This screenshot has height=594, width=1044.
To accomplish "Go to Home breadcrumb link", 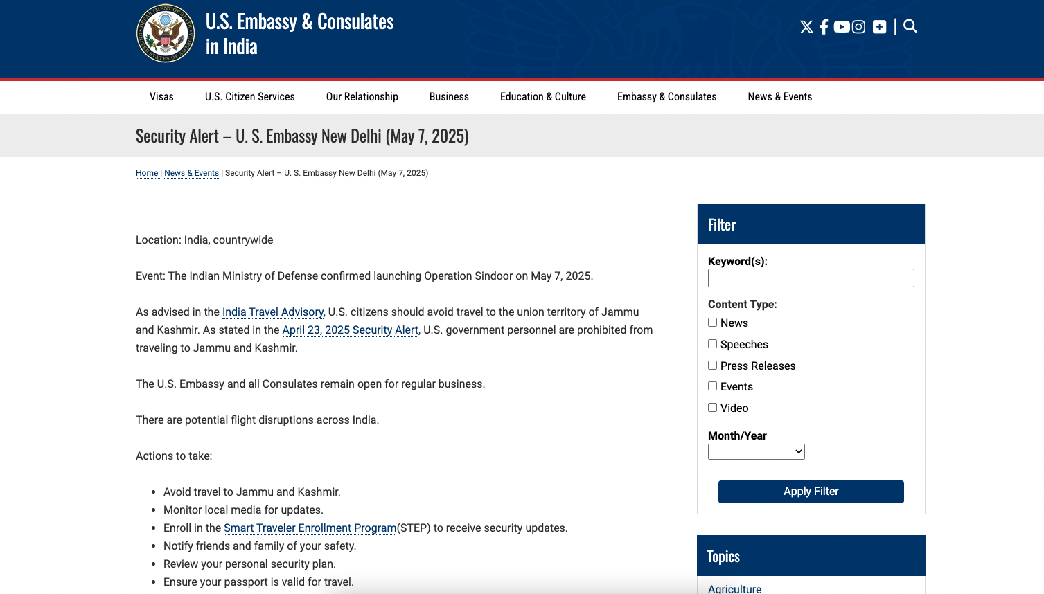I will point(147,173).
